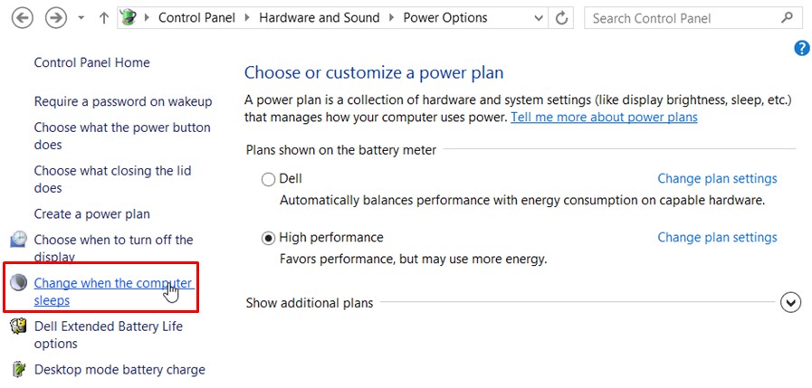The width and height of the screenshot is (812, 388).
Task: Click the Desktop mode battery charge icon
Action: (x=18, y=369)
